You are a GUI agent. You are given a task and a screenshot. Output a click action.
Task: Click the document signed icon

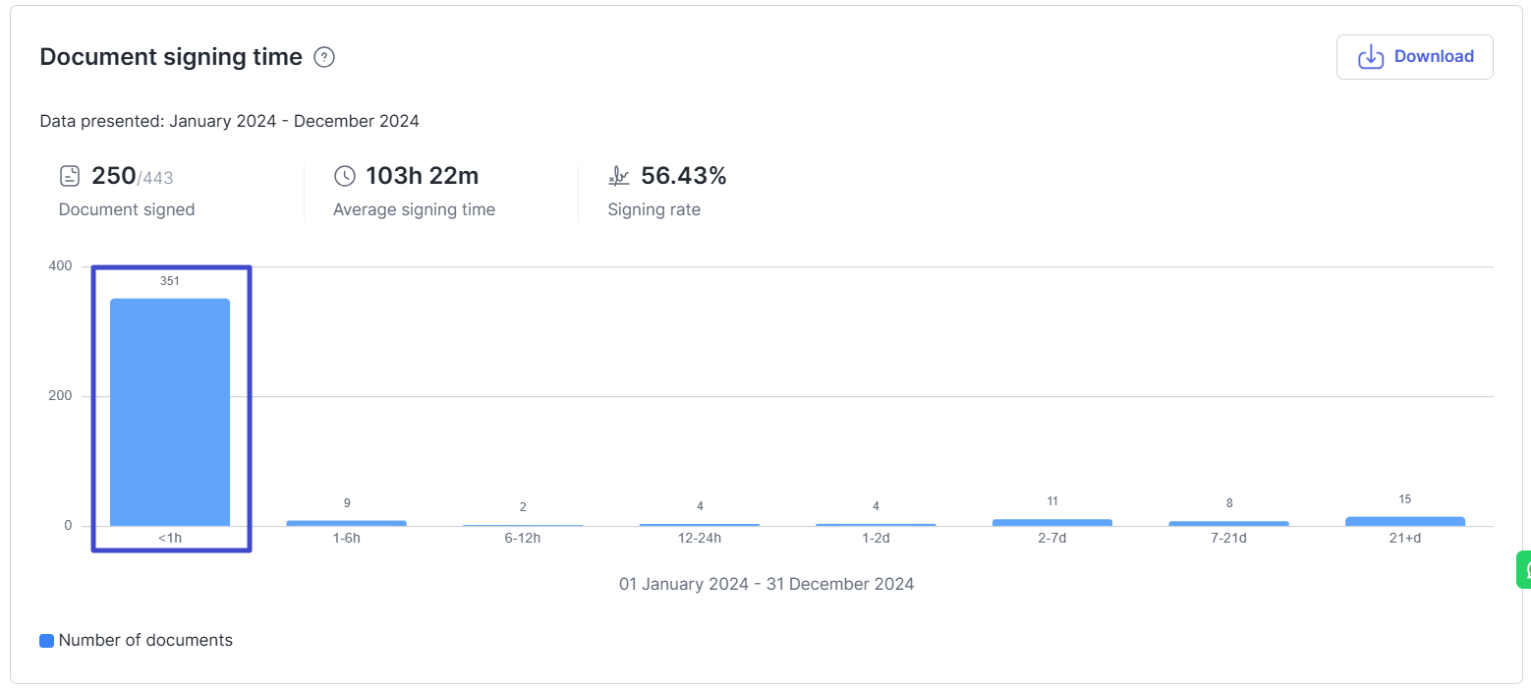tap(70, 177)
